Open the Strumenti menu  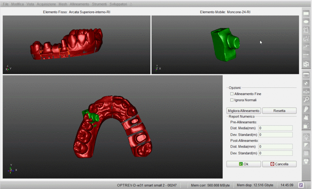pyautogui.click(x=99, y=4)
